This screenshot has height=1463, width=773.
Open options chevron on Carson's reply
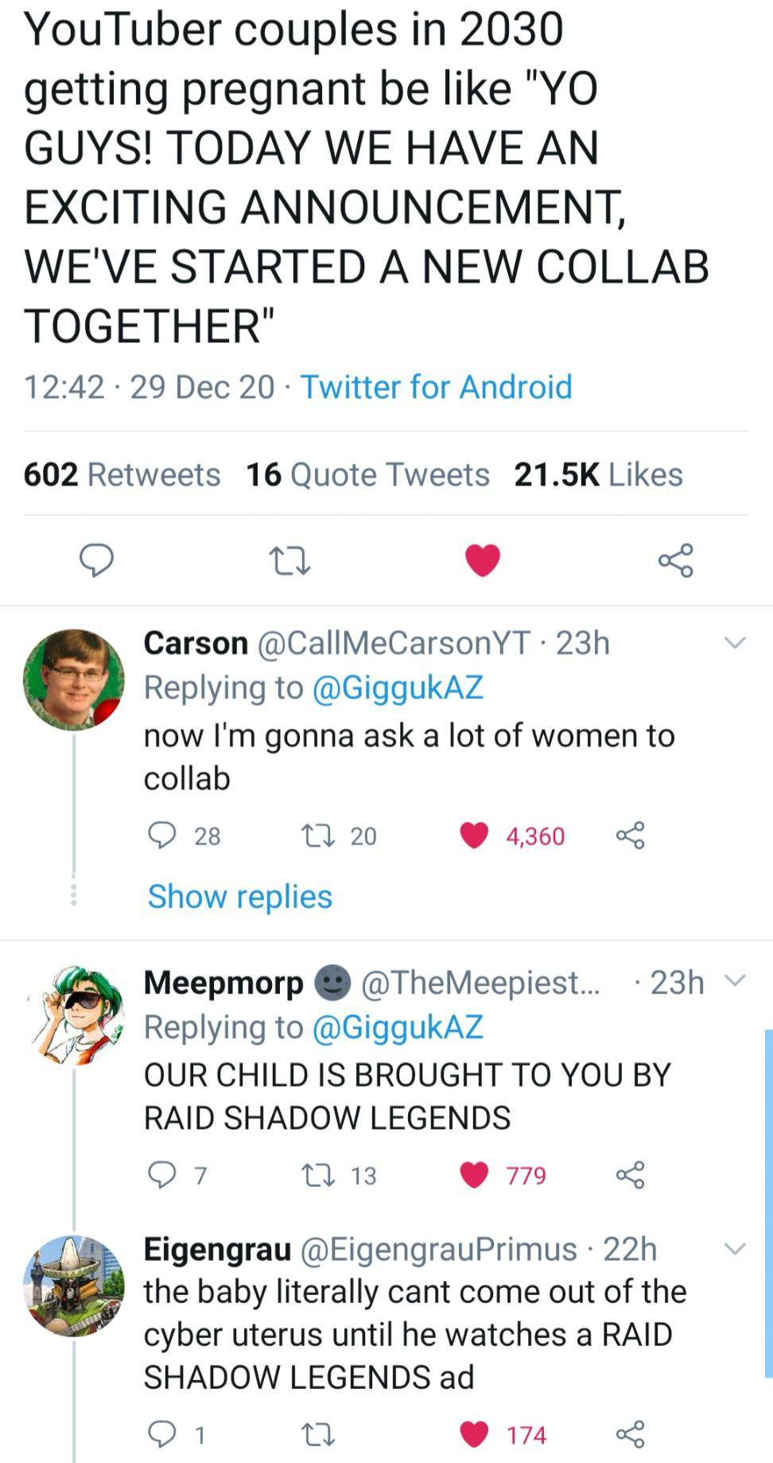[735, 642]
